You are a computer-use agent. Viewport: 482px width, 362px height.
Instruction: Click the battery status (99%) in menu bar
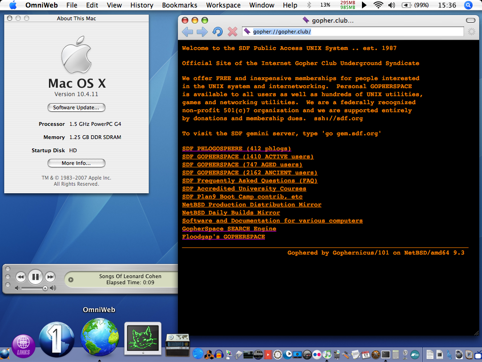[415, 5]
